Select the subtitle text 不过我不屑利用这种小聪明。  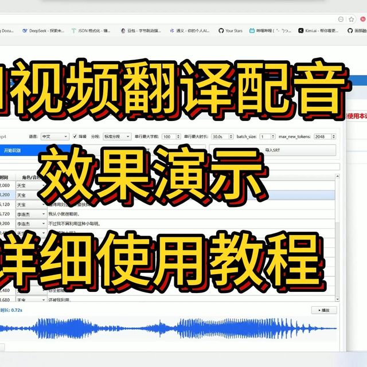pos(75,224)
